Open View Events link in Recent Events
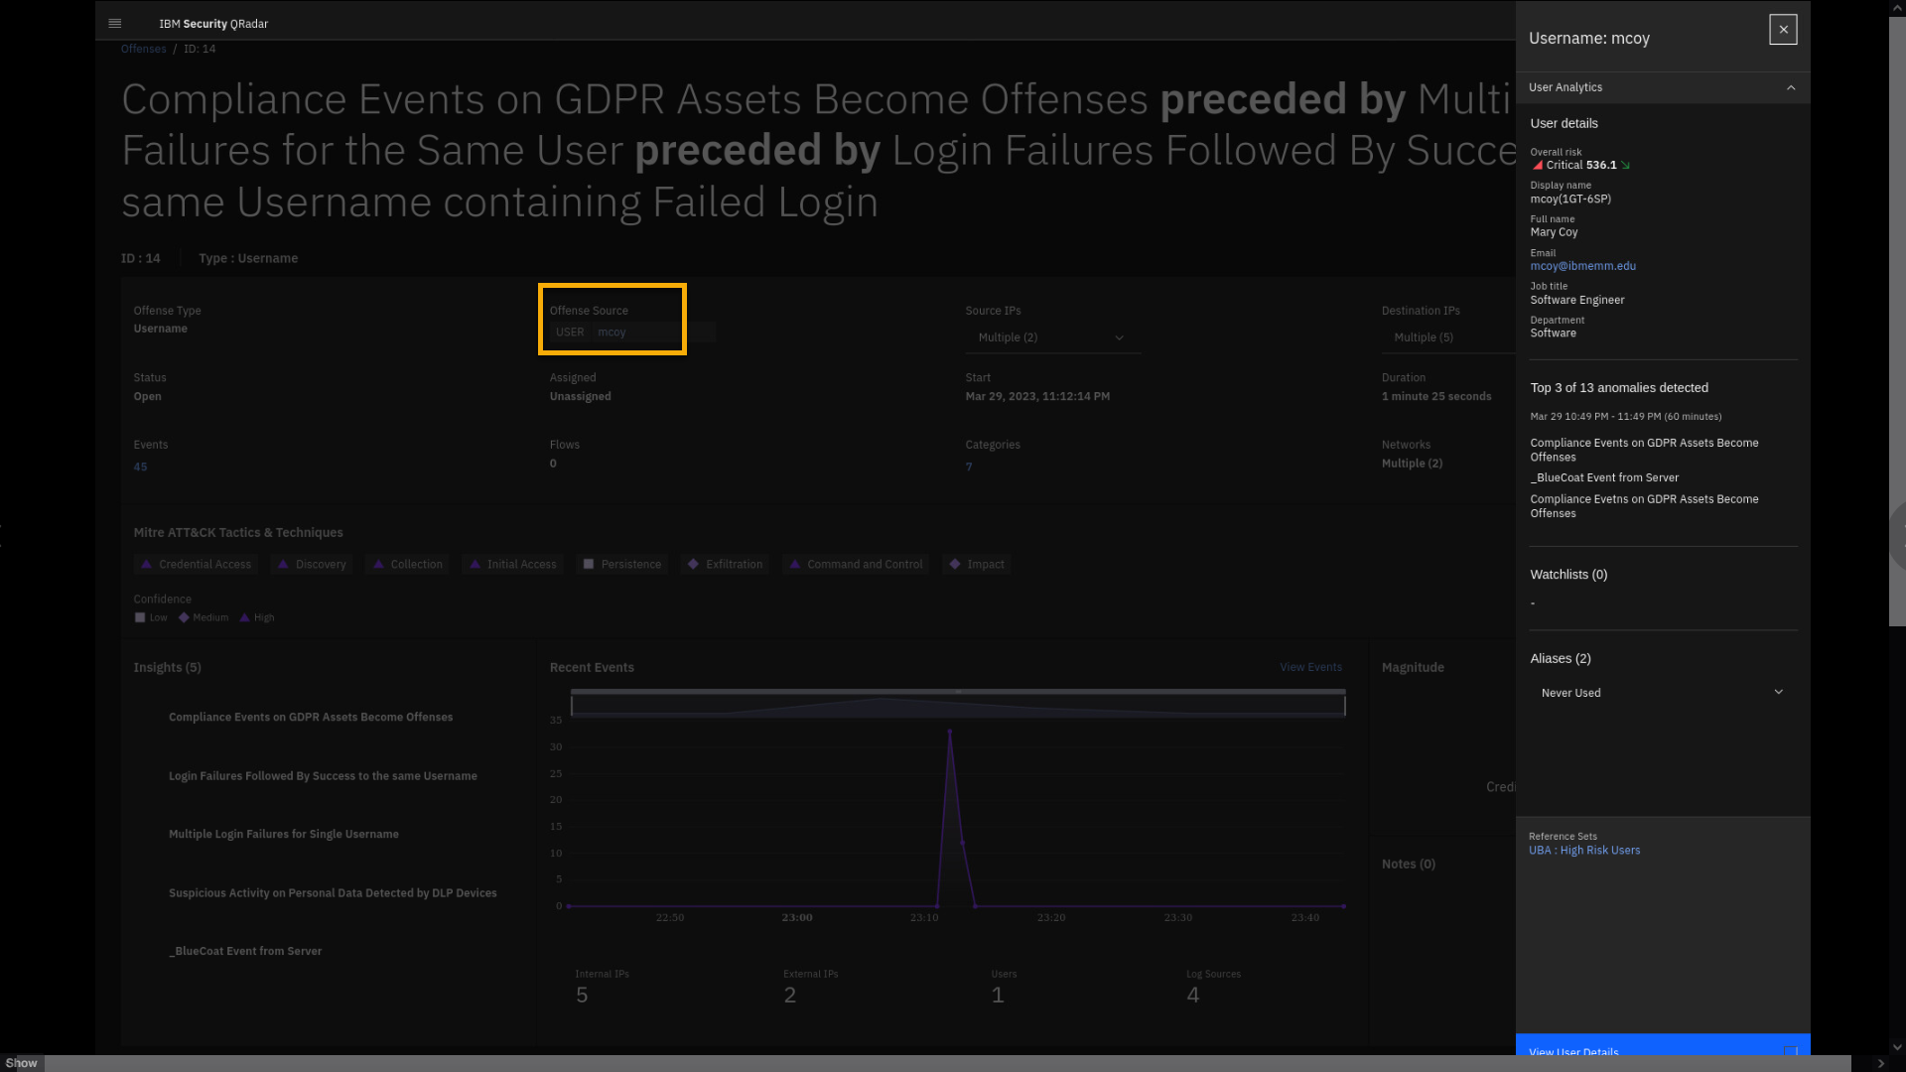1906x1072 pixels. [x=1310, y=667]
